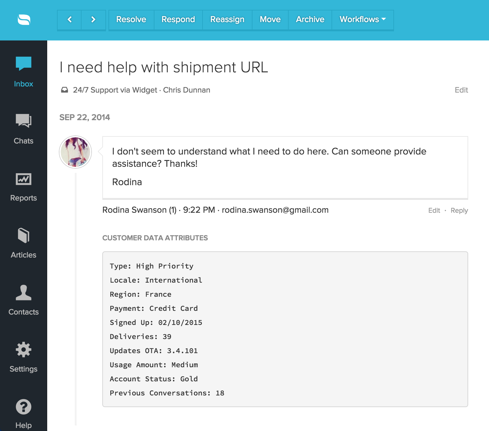Image resolution: width=489 pixels, height=431 pixels.
Task: Go to Chats in the sidebar
Action: [24, 120]
